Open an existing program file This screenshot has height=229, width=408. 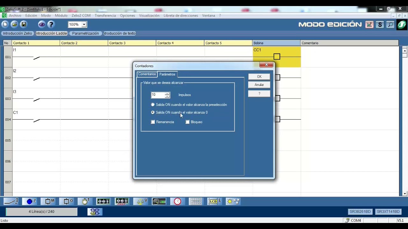tap(14, 24)
